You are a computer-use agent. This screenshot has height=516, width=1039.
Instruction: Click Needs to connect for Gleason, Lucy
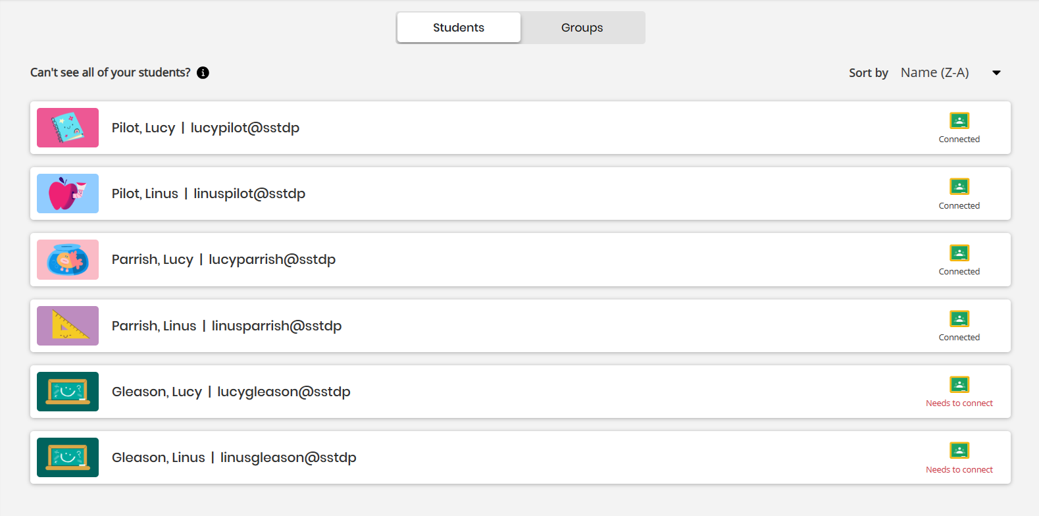(x=959, y=403)
